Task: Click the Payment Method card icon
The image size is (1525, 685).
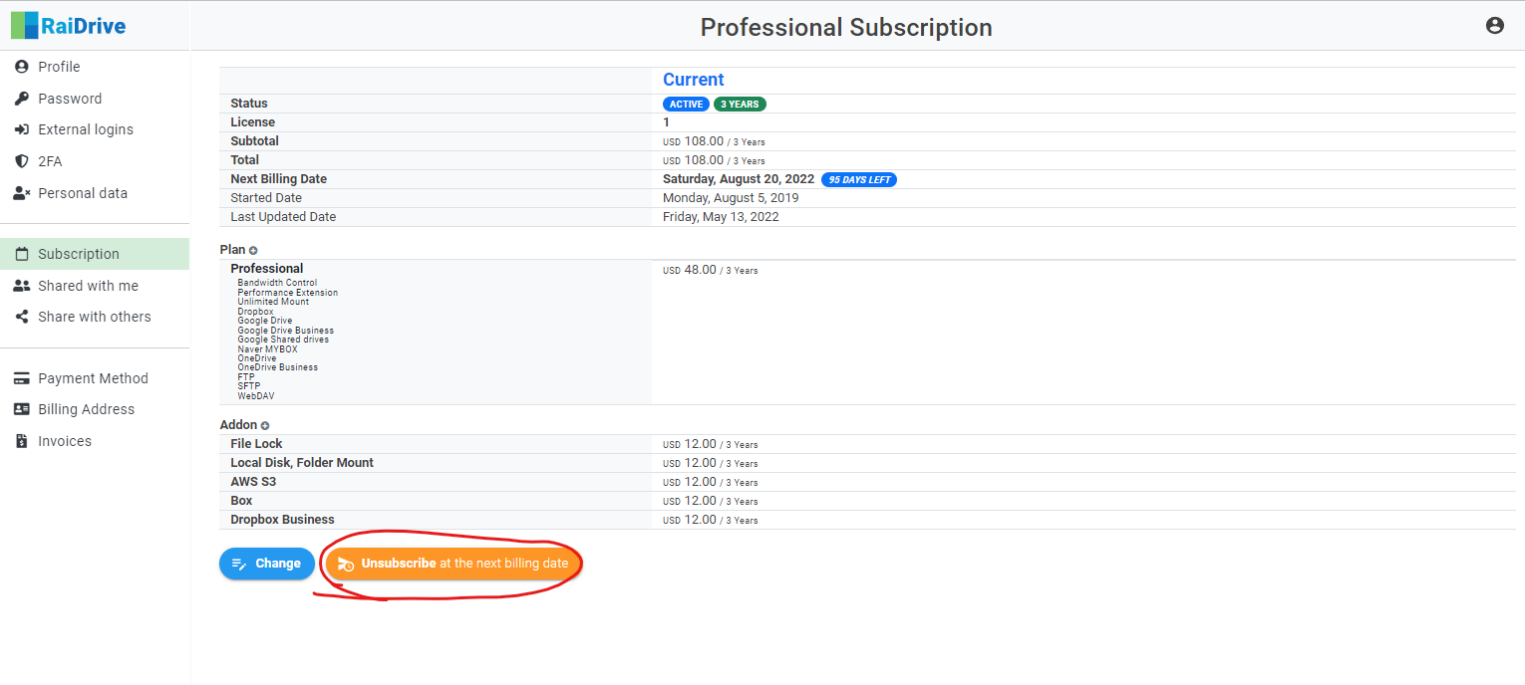Action: tap(22, 378)
